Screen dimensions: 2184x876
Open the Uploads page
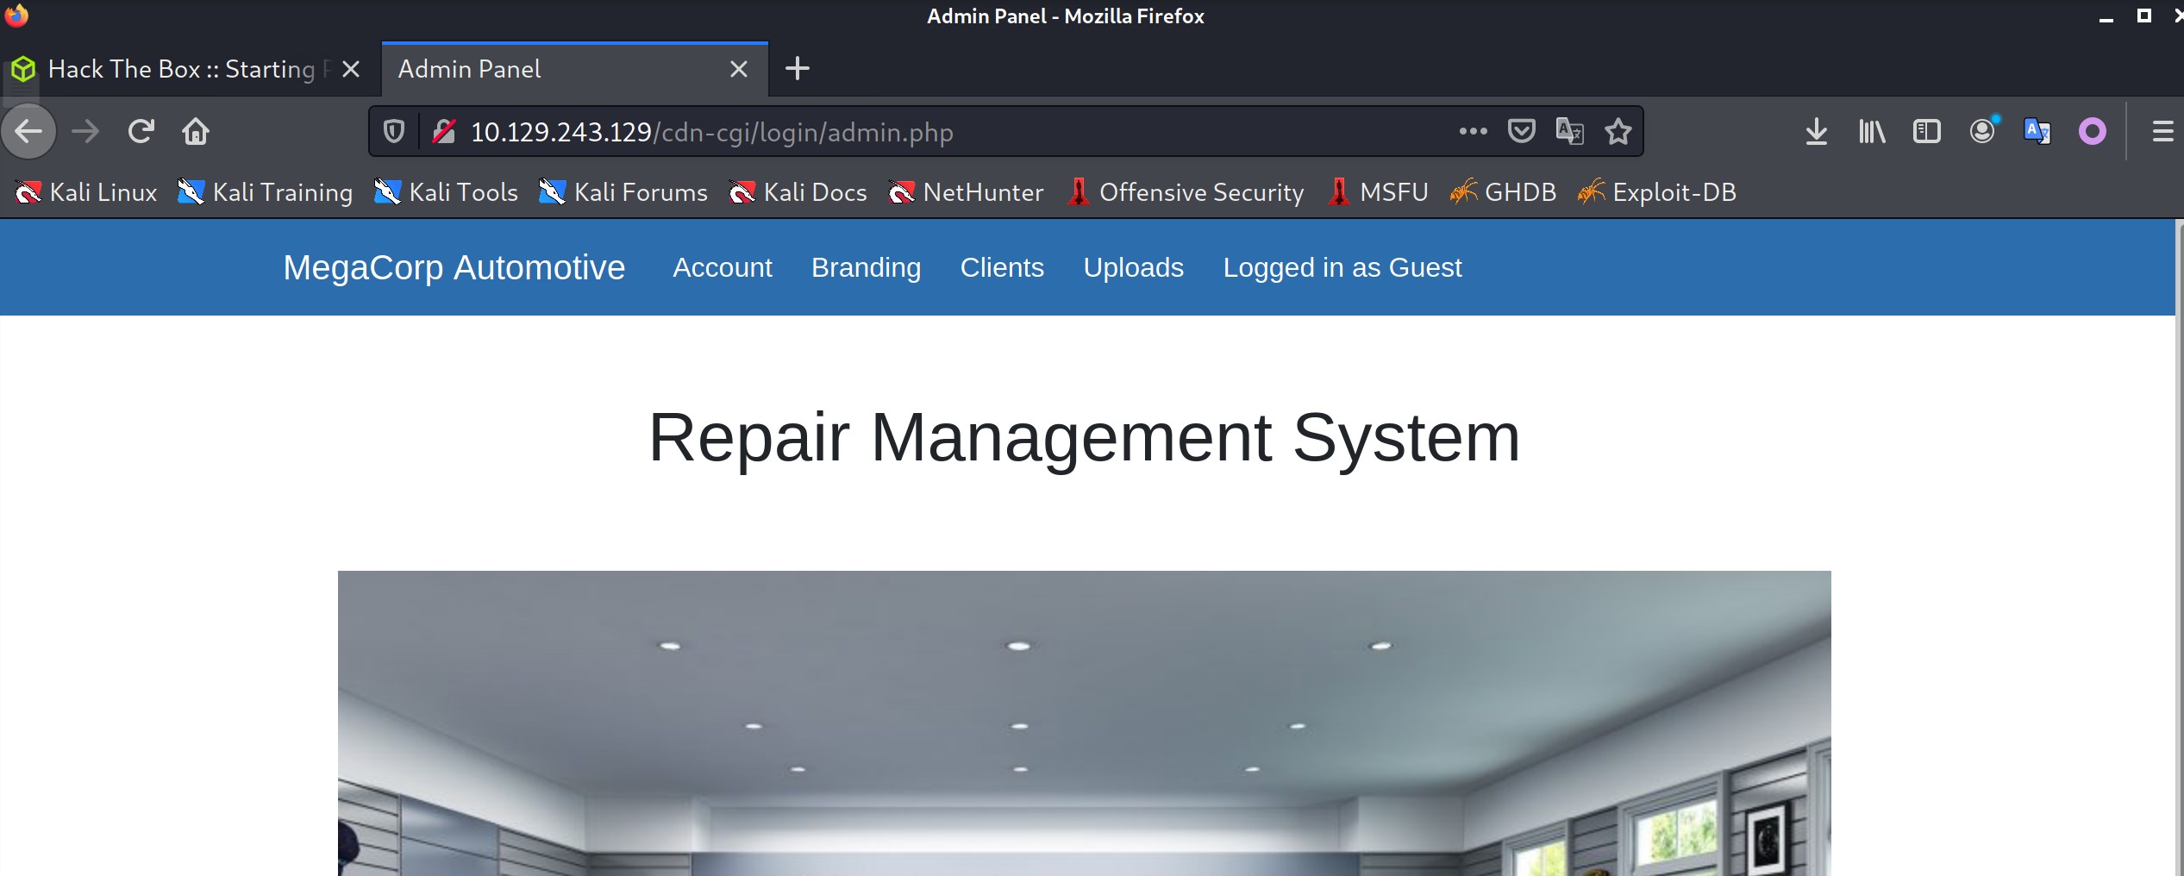coord(1134,267)
